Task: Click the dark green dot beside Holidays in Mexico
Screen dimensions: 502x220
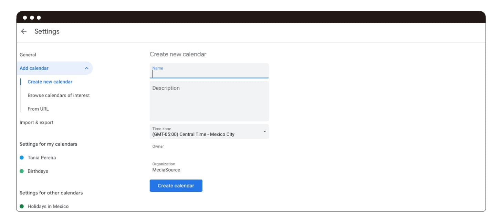Action: pos(22,206)
